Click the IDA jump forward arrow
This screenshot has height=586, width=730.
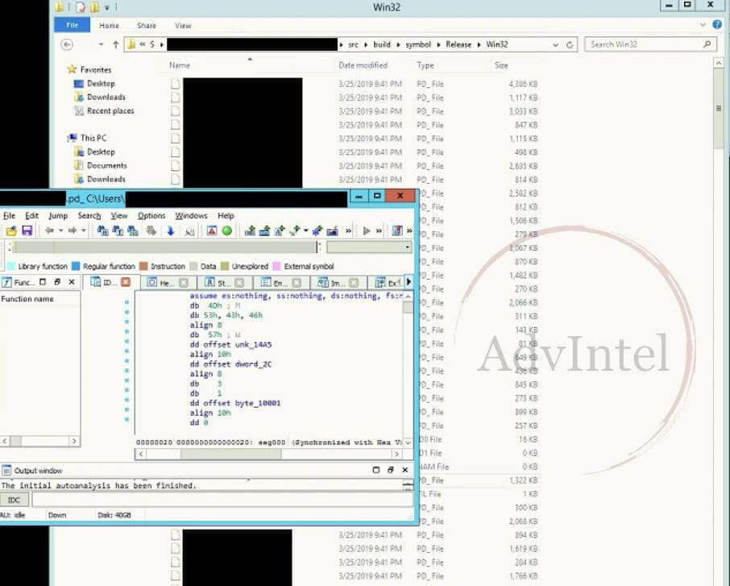(x=73, y=231)
